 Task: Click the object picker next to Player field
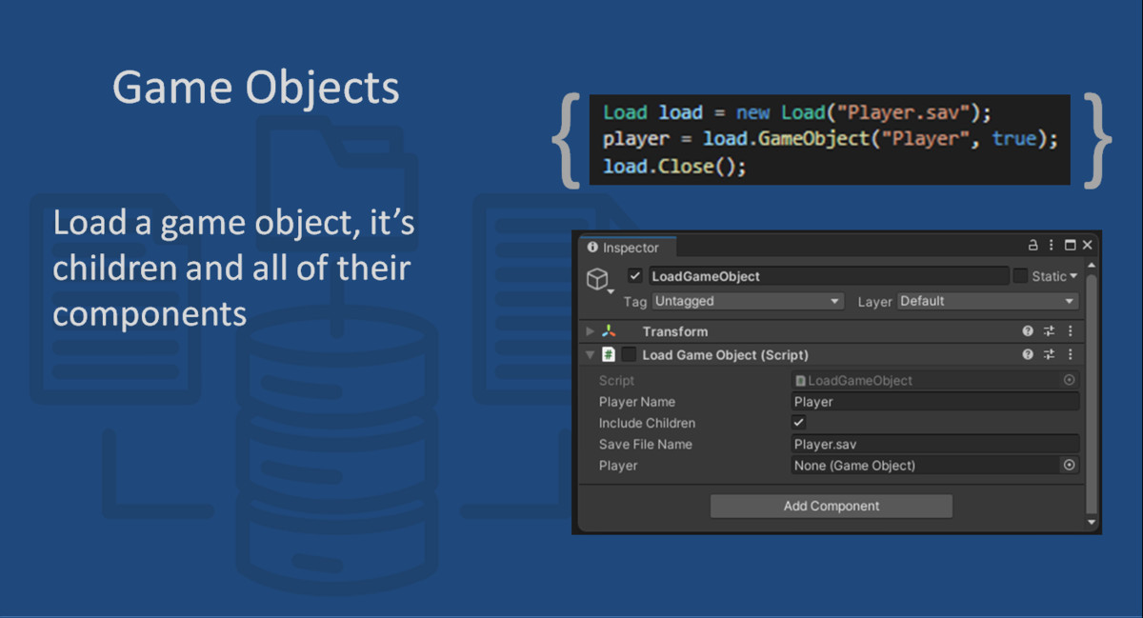click(1070, 466)
